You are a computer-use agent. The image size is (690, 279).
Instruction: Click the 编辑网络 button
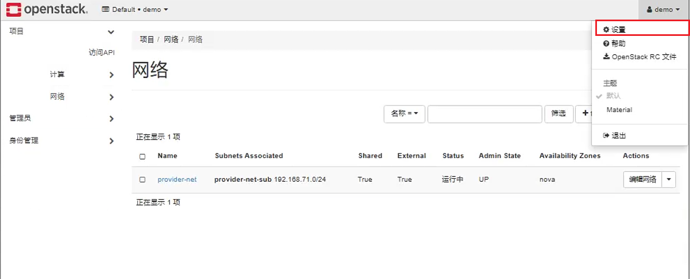pyautogui.click(x=643, y=179)
